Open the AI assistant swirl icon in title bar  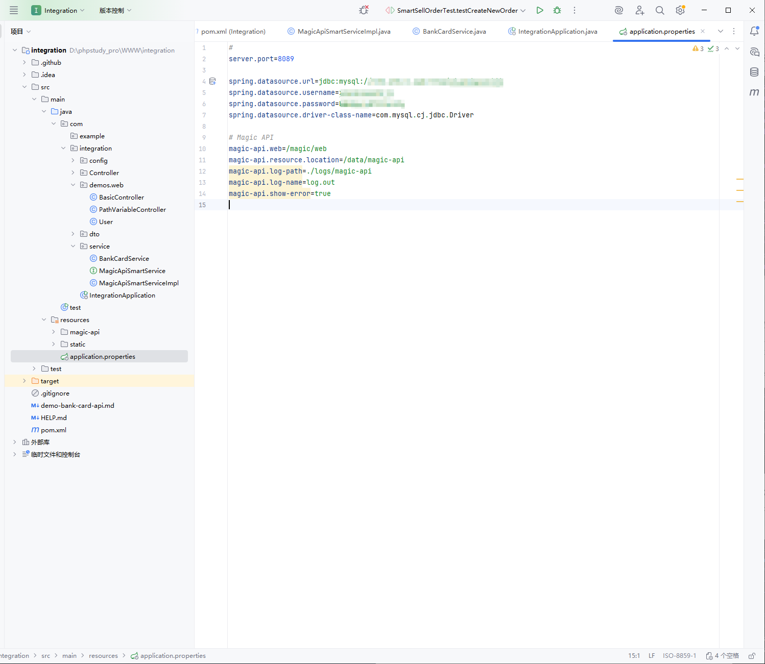coord(619,10)
